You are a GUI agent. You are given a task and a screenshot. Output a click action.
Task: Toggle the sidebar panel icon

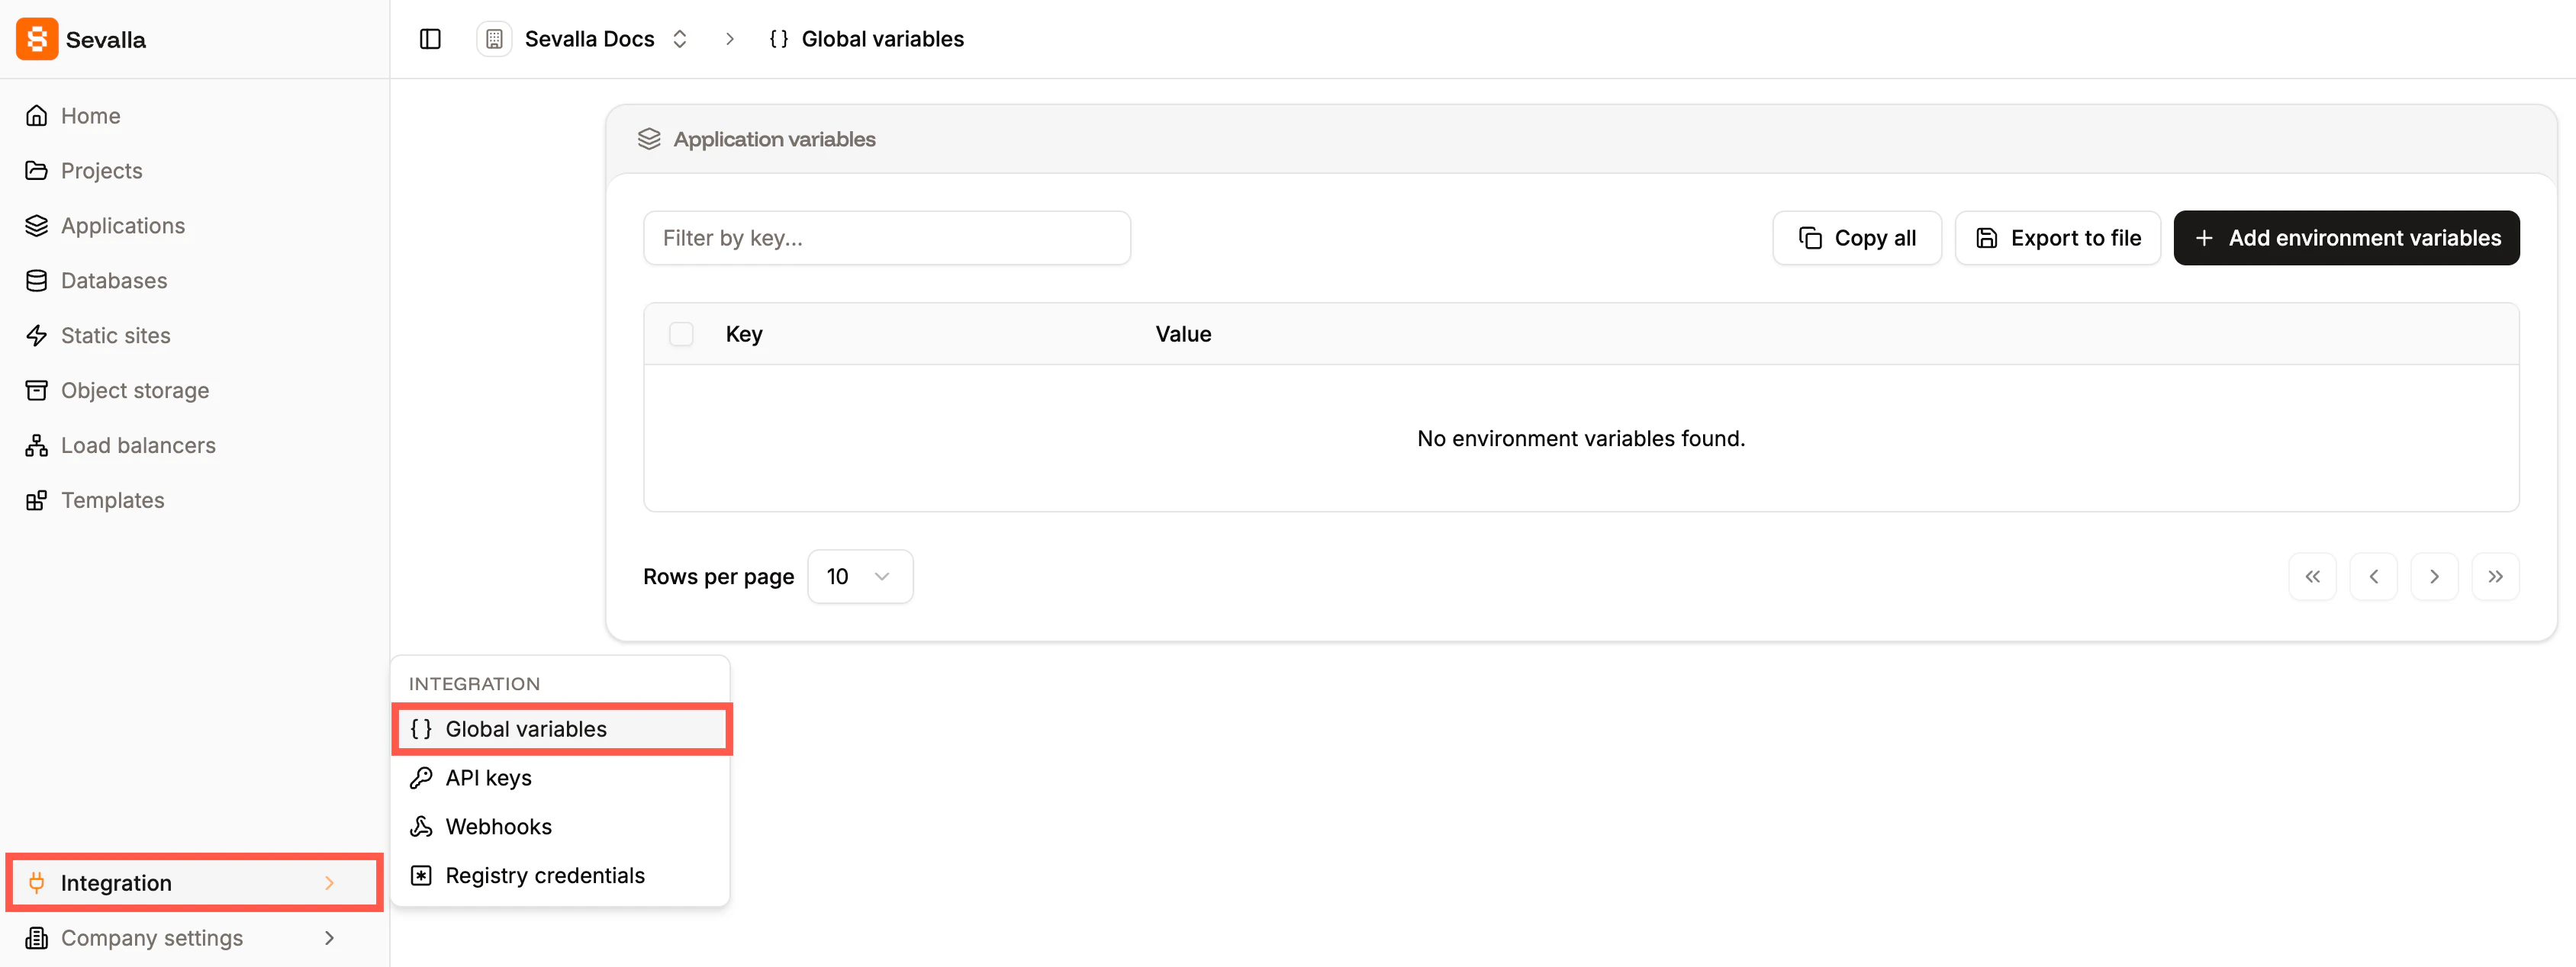(x=430, y=39)
